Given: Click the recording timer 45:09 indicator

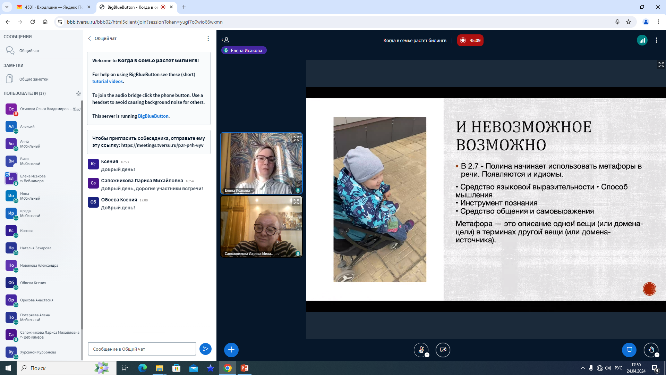Looking at the screenshot, I should click(470, 40).
